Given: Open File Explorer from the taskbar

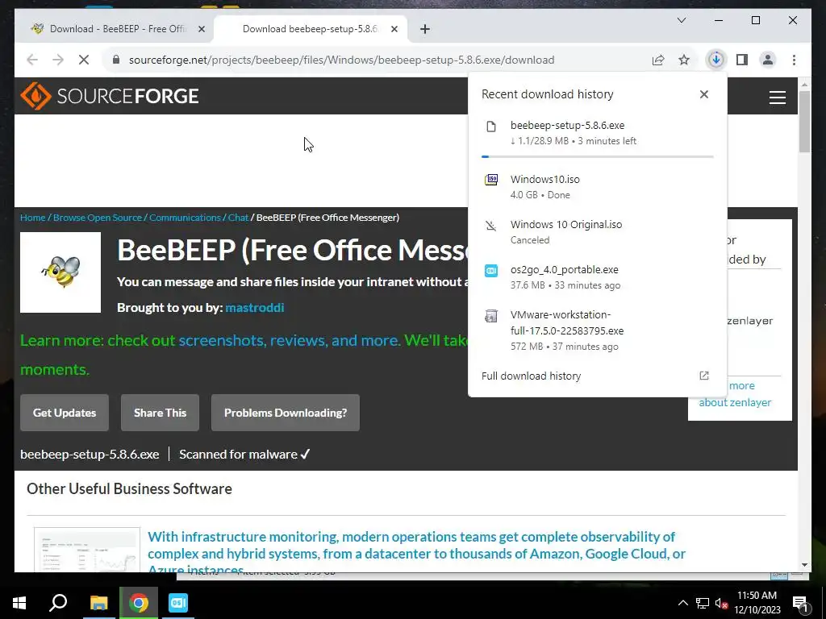Looking at the screenshot, I should (x=98, y=603).
